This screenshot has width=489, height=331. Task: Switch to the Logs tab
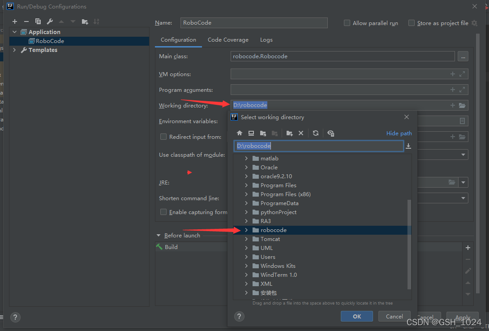point(266,40)
